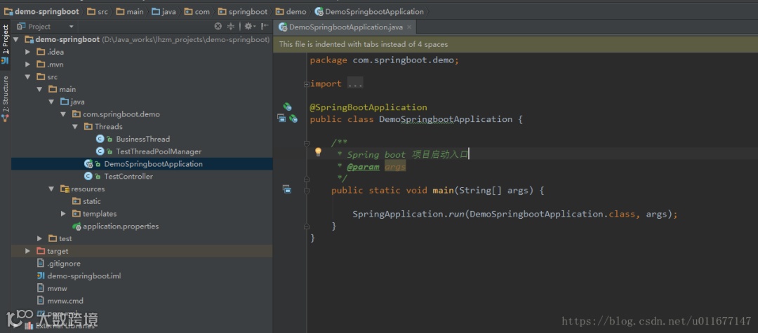Select the application.properties file
758x333 pixels.
click(121, 226)
